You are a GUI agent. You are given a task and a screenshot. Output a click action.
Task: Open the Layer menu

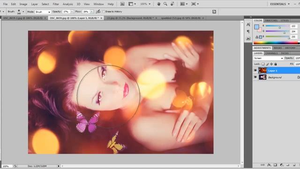(x=34, y=4)
